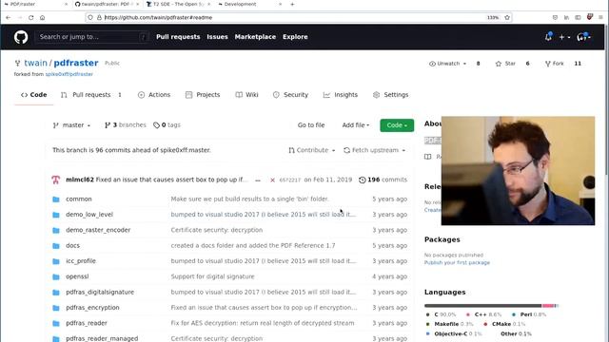
Task: Open the 196 commits history
Action: 383,180
